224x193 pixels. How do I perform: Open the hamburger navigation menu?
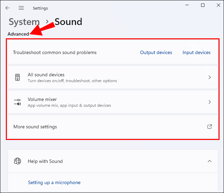click(21, 8)
